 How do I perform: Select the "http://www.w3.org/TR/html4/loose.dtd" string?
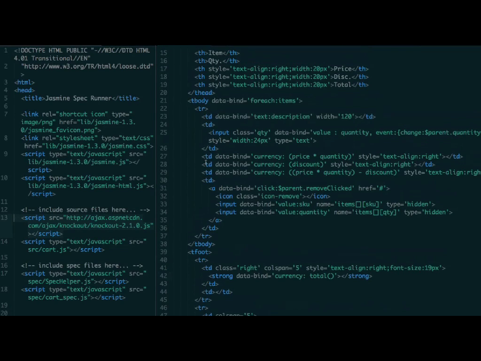[87, 66]
